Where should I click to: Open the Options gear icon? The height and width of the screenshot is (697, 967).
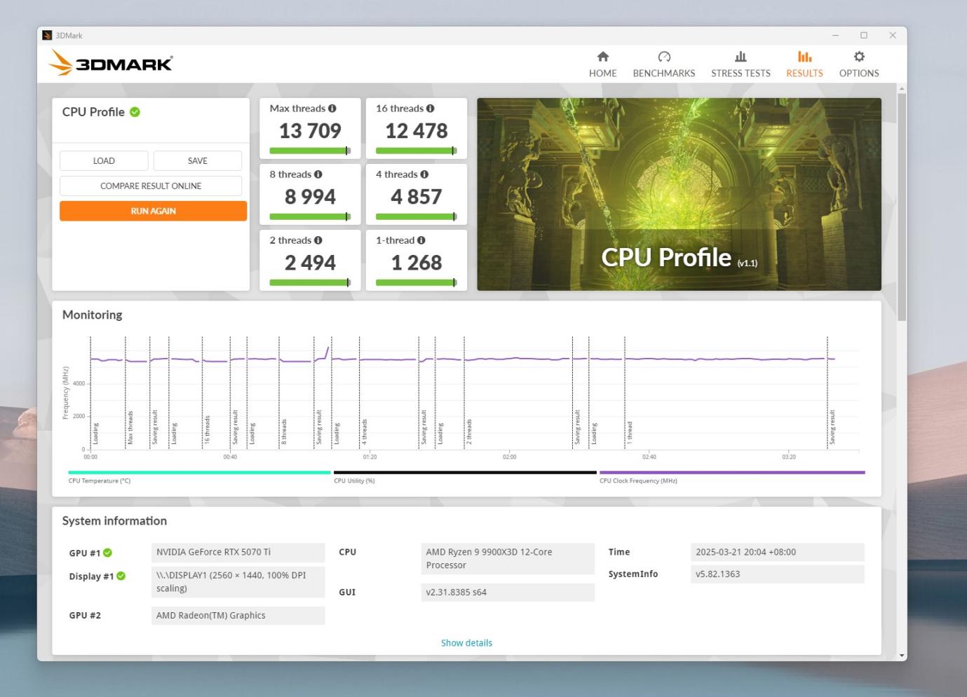coord(858,57)
